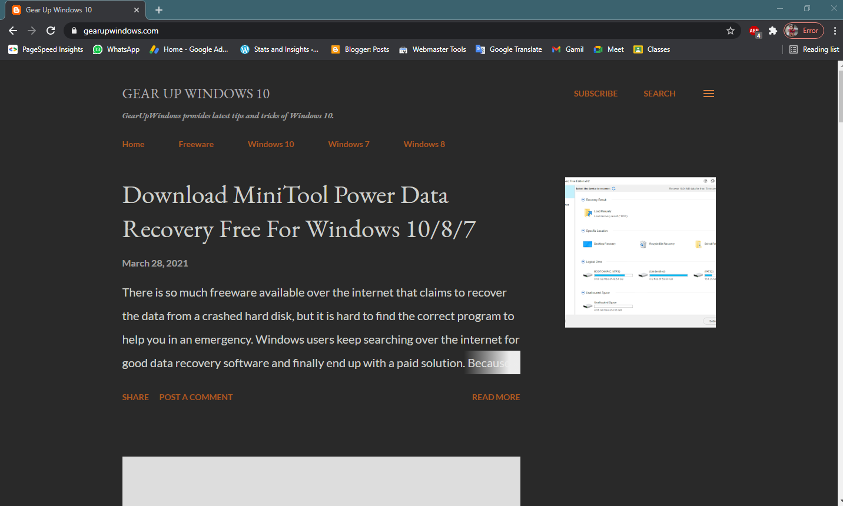Open the Extensions puzzle icon
Screen dimensions: 843x506
click(x=773, y=31)
